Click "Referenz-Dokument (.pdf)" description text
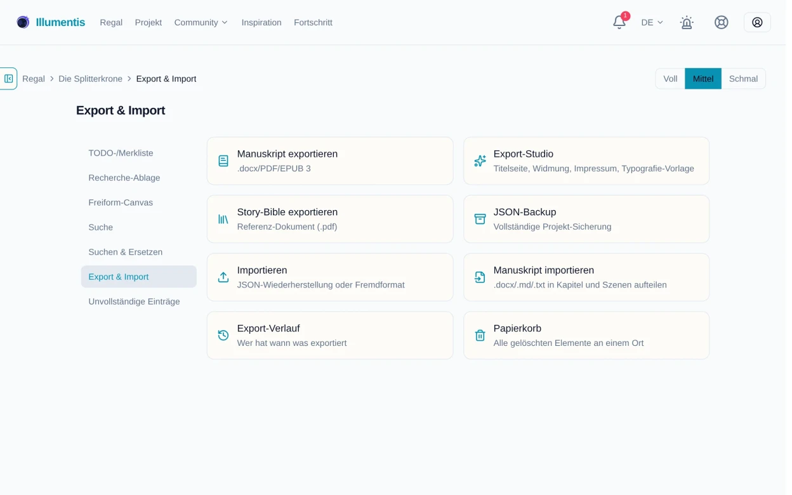Screen dimensions: 792x495 click(287, 227)
